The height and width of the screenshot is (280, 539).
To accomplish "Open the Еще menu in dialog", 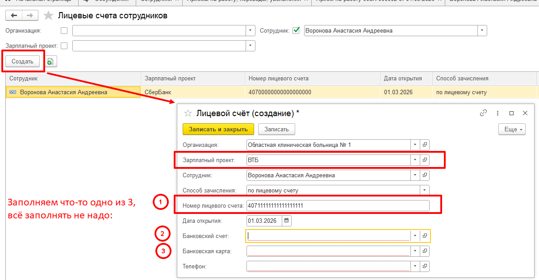I will click(x=512, y=129).
